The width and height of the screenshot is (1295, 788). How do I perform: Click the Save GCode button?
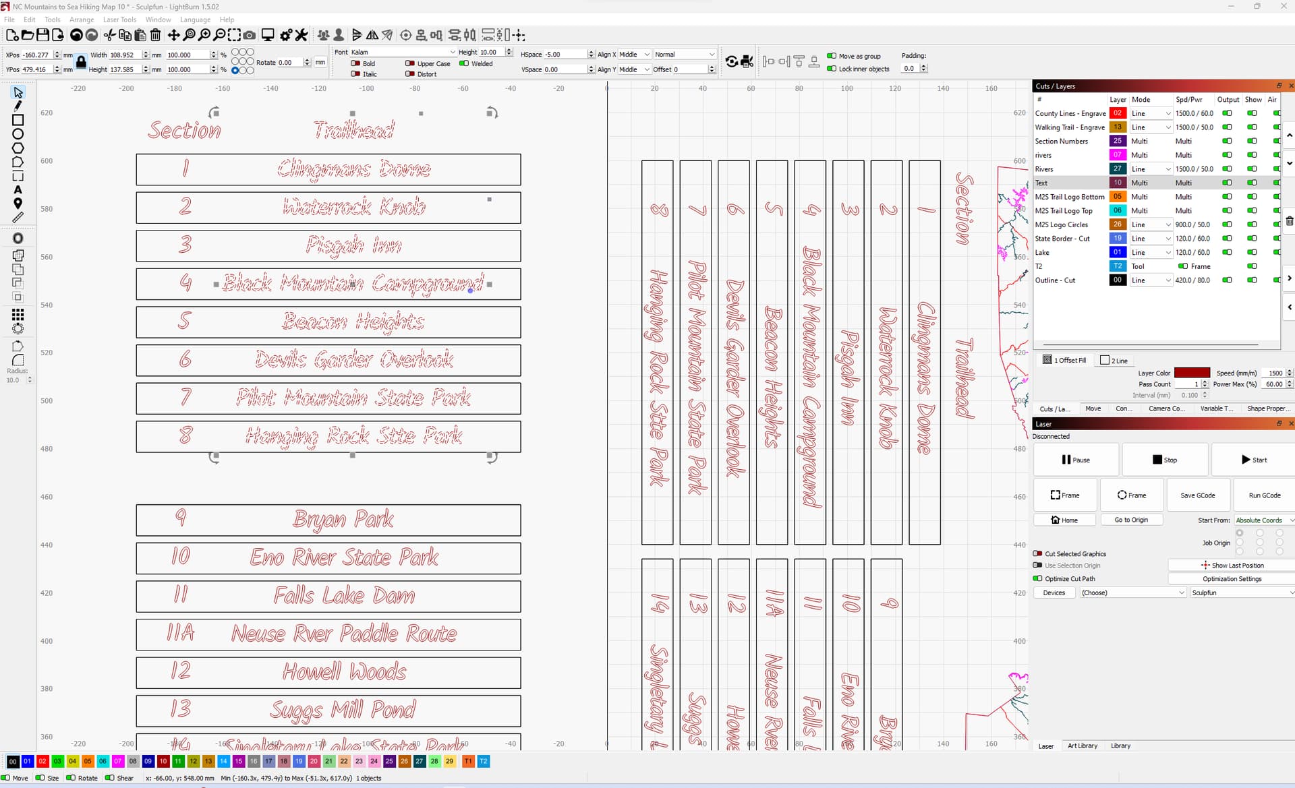[x=1197, y=495]
